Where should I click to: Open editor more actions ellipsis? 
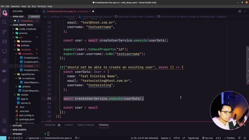pos(245,11)
